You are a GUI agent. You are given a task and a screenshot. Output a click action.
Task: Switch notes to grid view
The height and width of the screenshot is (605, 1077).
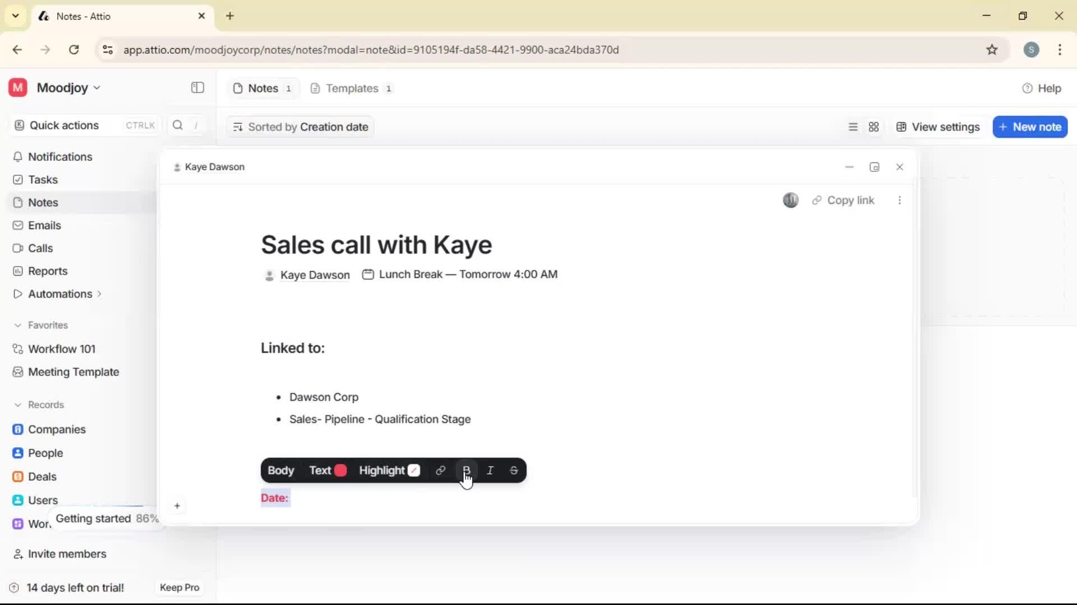[874, 127]
